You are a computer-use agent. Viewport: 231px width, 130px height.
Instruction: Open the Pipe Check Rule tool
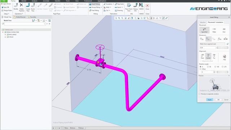[129, 7]
